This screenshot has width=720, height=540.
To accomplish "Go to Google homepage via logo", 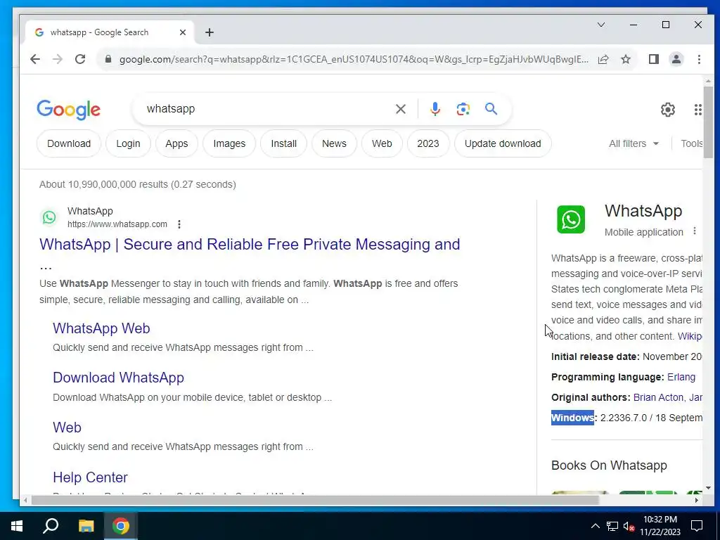I will click(68, 110).
